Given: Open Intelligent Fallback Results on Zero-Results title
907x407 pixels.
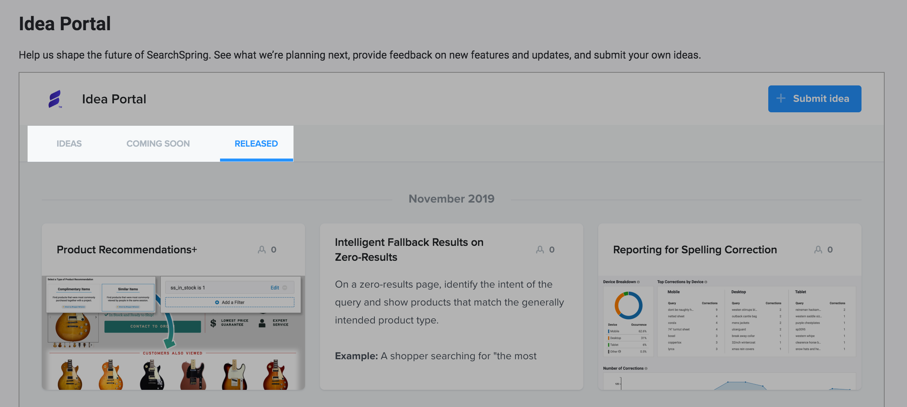Looking at the screenshot, I should [x=409, y=250].
